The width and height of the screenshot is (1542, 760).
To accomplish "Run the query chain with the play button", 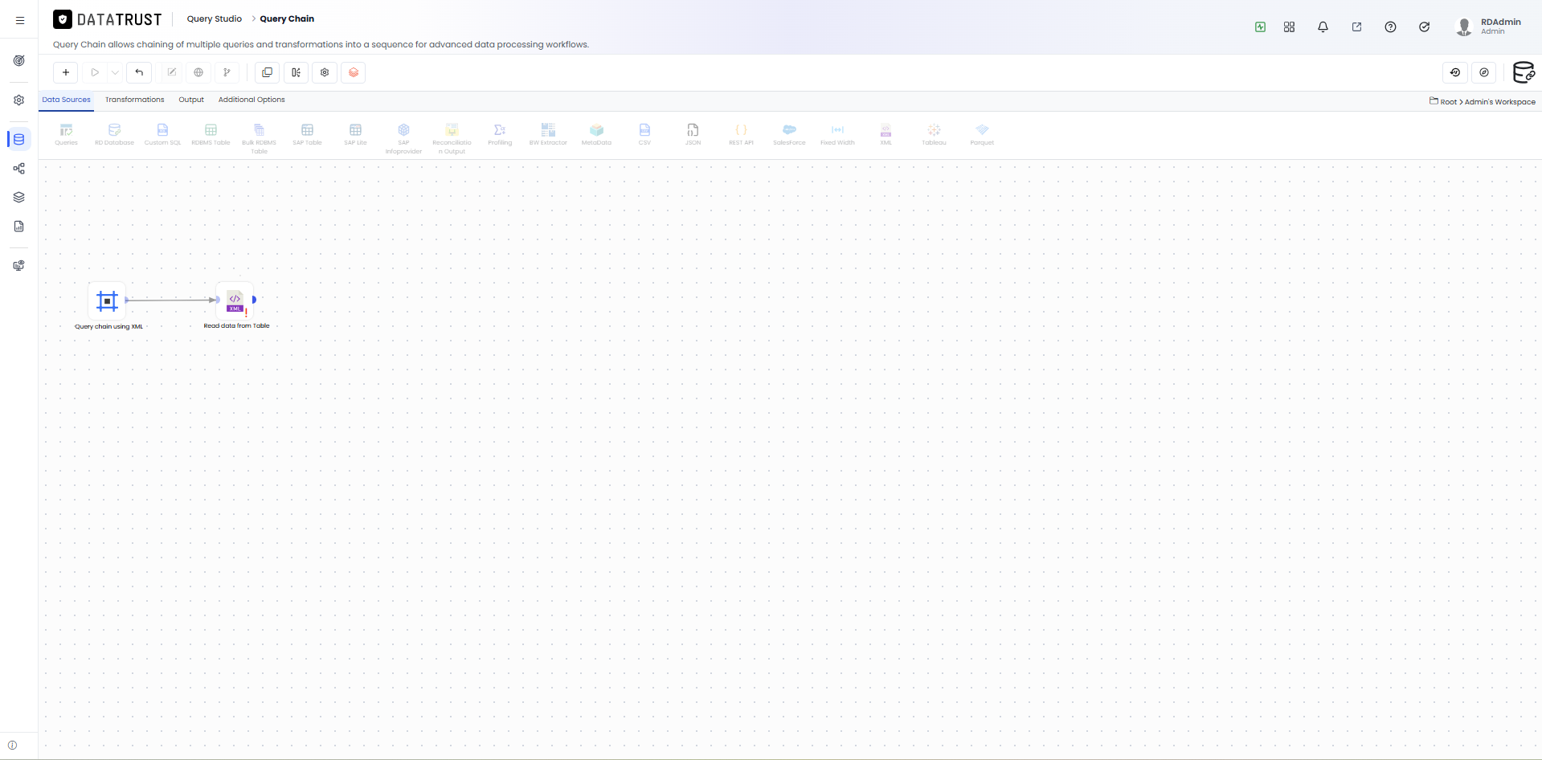I will 95,72.
